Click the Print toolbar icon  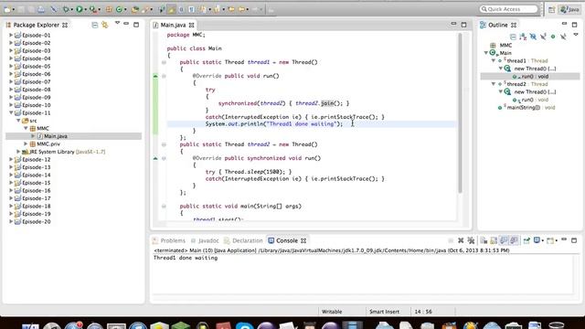point(41,9)
